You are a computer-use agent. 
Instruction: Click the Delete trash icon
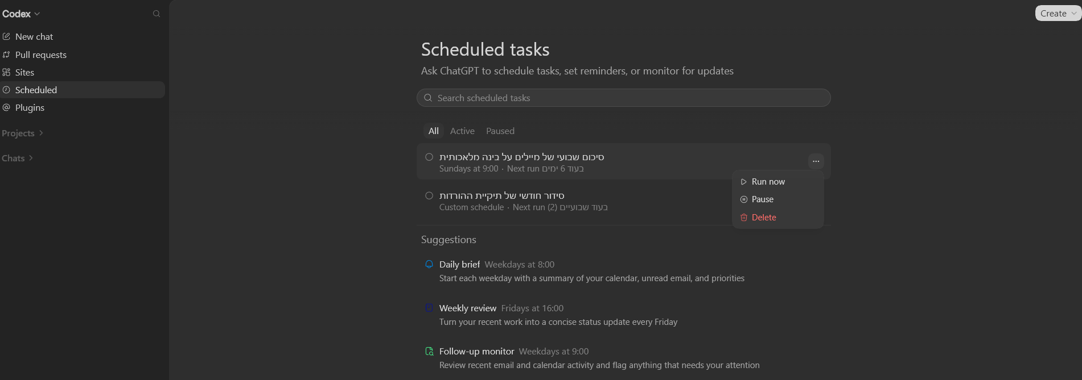point(743,218)
